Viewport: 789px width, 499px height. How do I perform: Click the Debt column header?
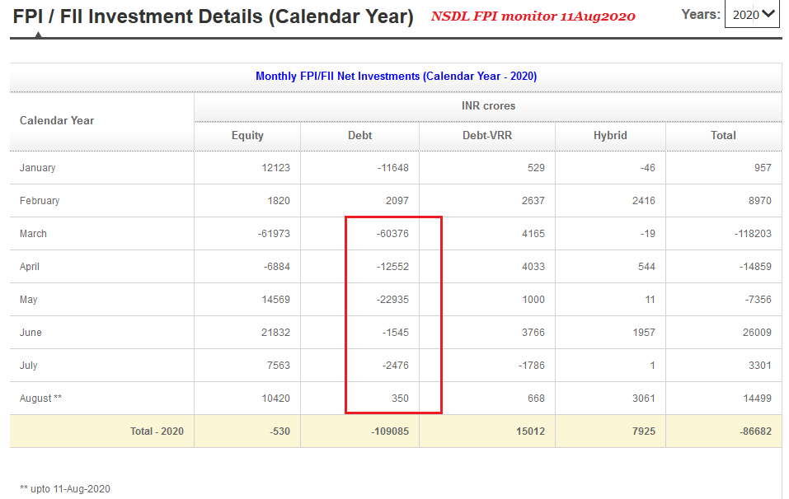coord(359,136)
